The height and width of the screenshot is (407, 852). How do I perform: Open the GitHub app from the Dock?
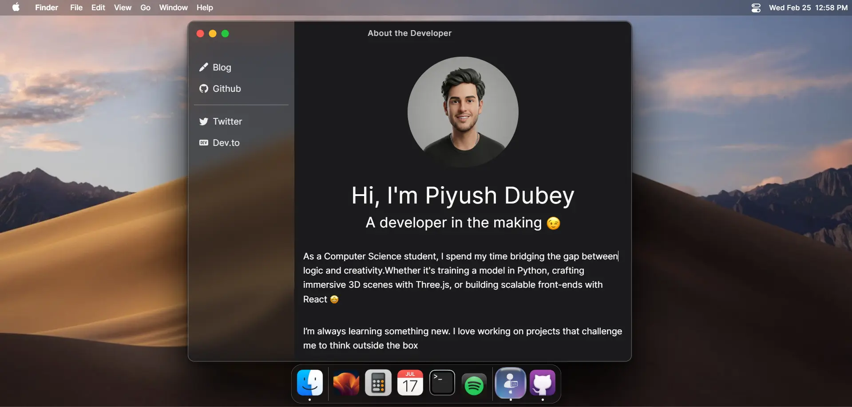click(x=543, y=383)
